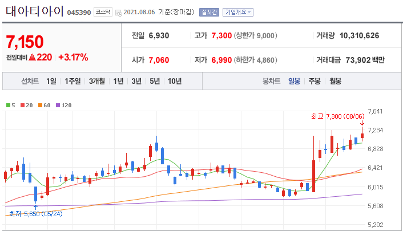Click the 최고 7,300 (08/06) chart marker
The width and height of the screenshot is (403, 231).
coord(338,116)
